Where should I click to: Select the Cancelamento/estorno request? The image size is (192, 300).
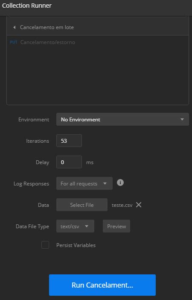click(47, 42)
